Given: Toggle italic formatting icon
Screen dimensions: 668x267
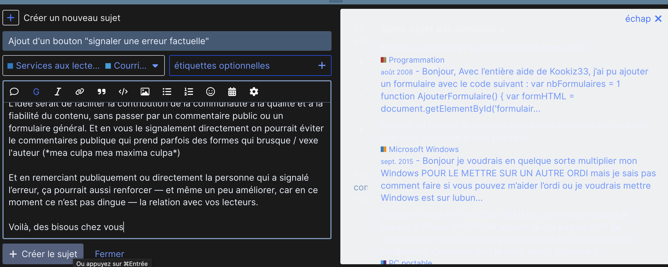Looking at the screenshot, I should [58, 92].
